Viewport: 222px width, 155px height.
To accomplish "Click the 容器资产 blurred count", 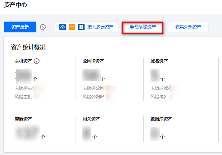I will pyautogui.click(x=27, y=133).
